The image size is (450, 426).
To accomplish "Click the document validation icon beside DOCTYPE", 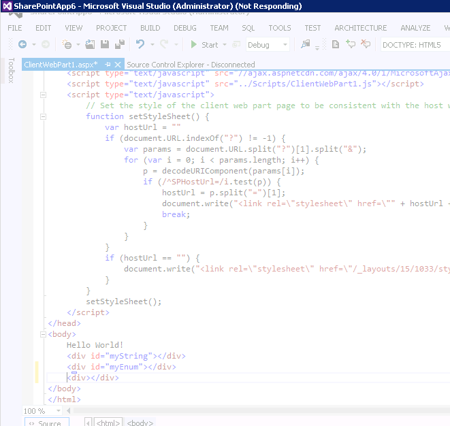I will 335,44.
